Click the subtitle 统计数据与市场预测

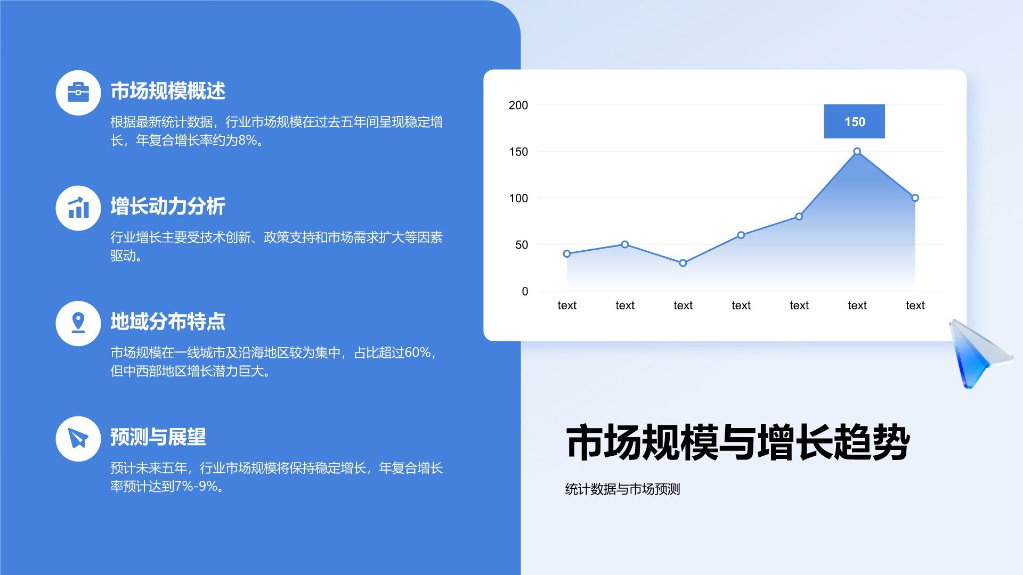coord(622,489)
